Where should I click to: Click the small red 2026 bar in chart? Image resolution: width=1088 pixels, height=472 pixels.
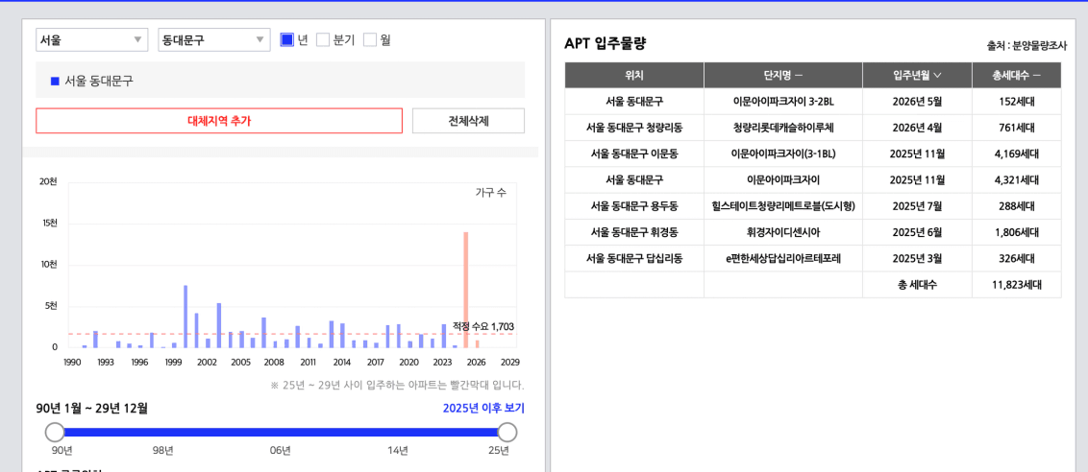tap(478, 343)
